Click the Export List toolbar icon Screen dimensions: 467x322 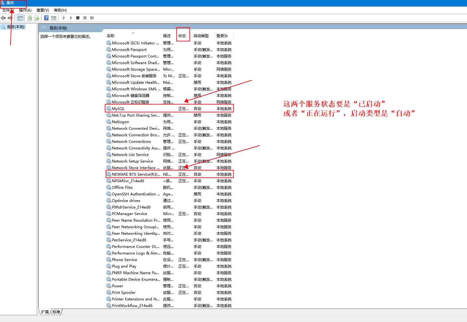[37, 18]
